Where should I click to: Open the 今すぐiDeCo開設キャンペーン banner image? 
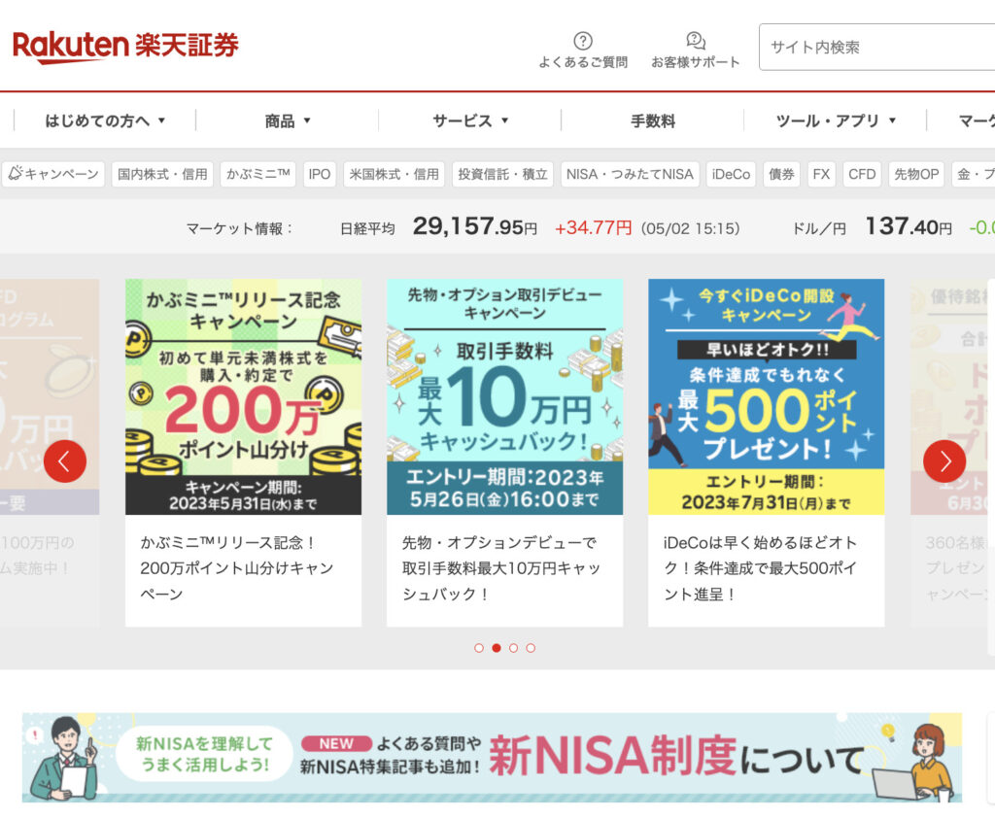pos(766,396)
